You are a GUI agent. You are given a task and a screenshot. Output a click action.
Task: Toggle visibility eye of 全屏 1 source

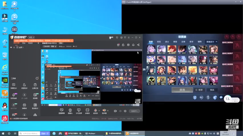11,47
